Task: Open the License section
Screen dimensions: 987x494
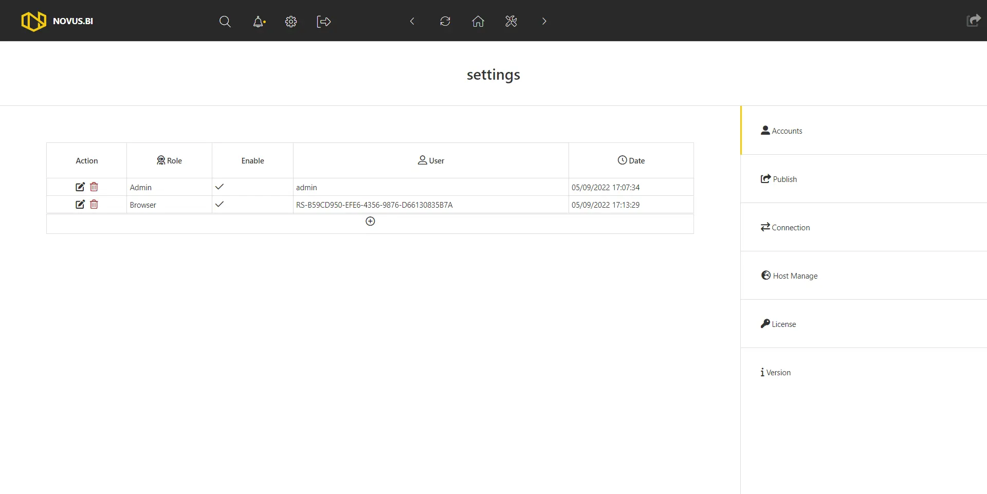Action: click(x=778, y=324)
